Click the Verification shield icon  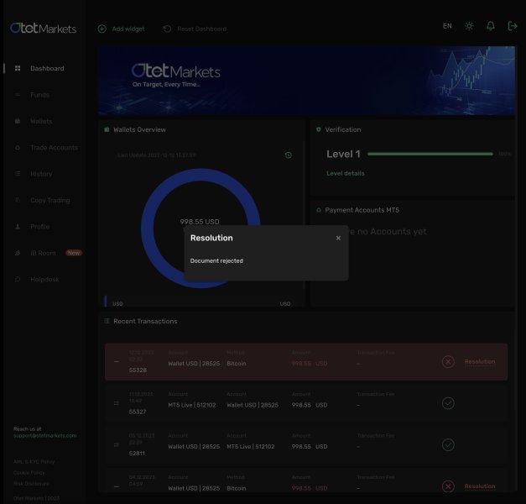coord(318,129)
